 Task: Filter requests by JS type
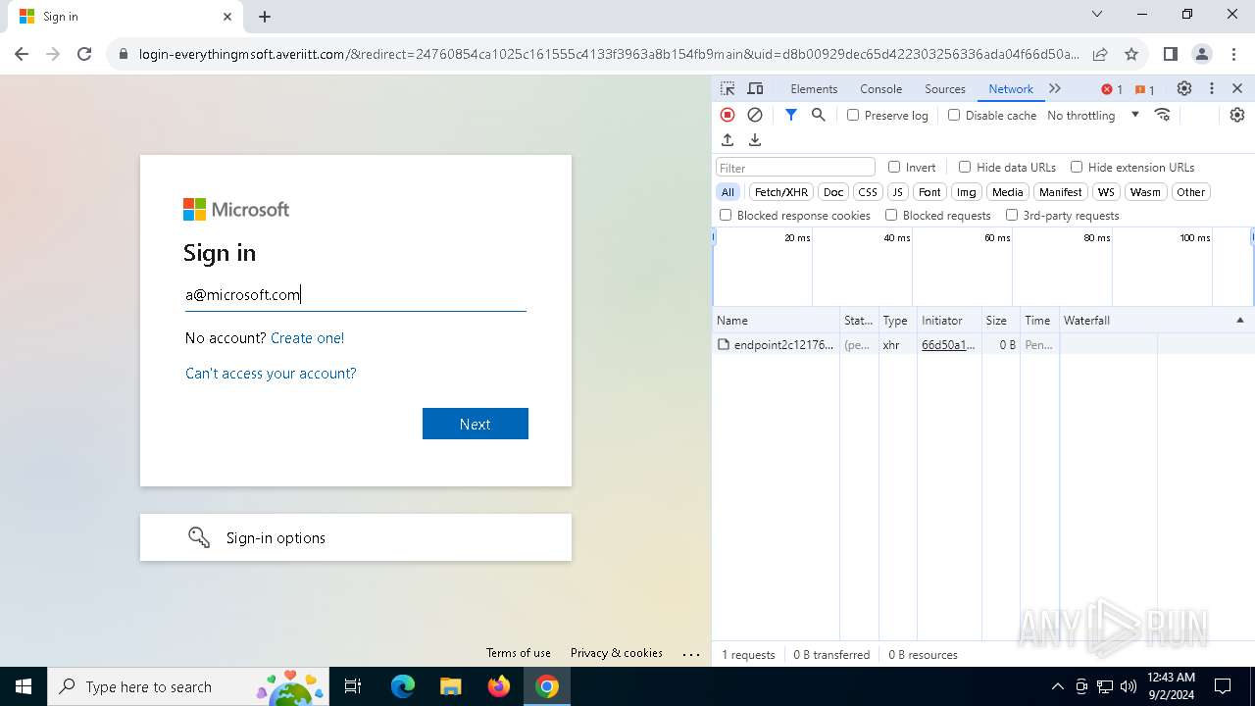(898, 192)
